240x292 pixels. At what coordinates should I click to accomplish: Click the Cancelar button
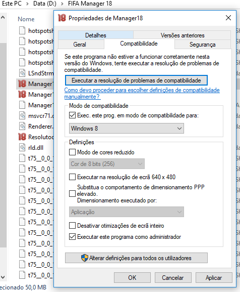tap(173, 278)
